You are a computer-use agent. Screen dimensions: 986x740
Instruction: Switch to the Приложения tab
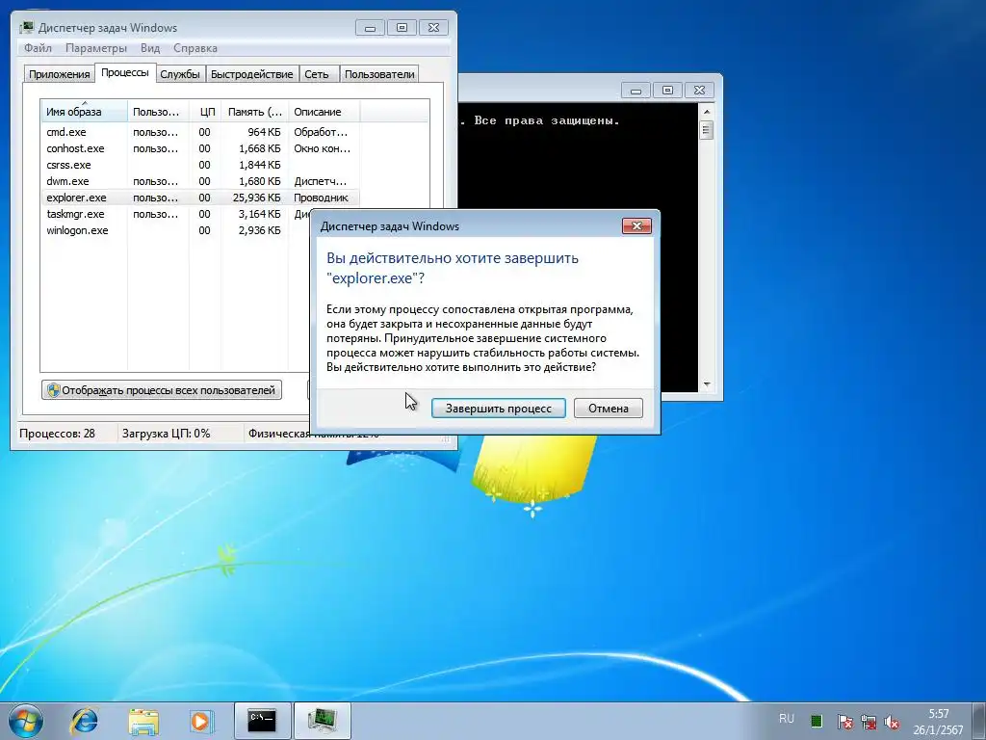[x=59, y=74]
